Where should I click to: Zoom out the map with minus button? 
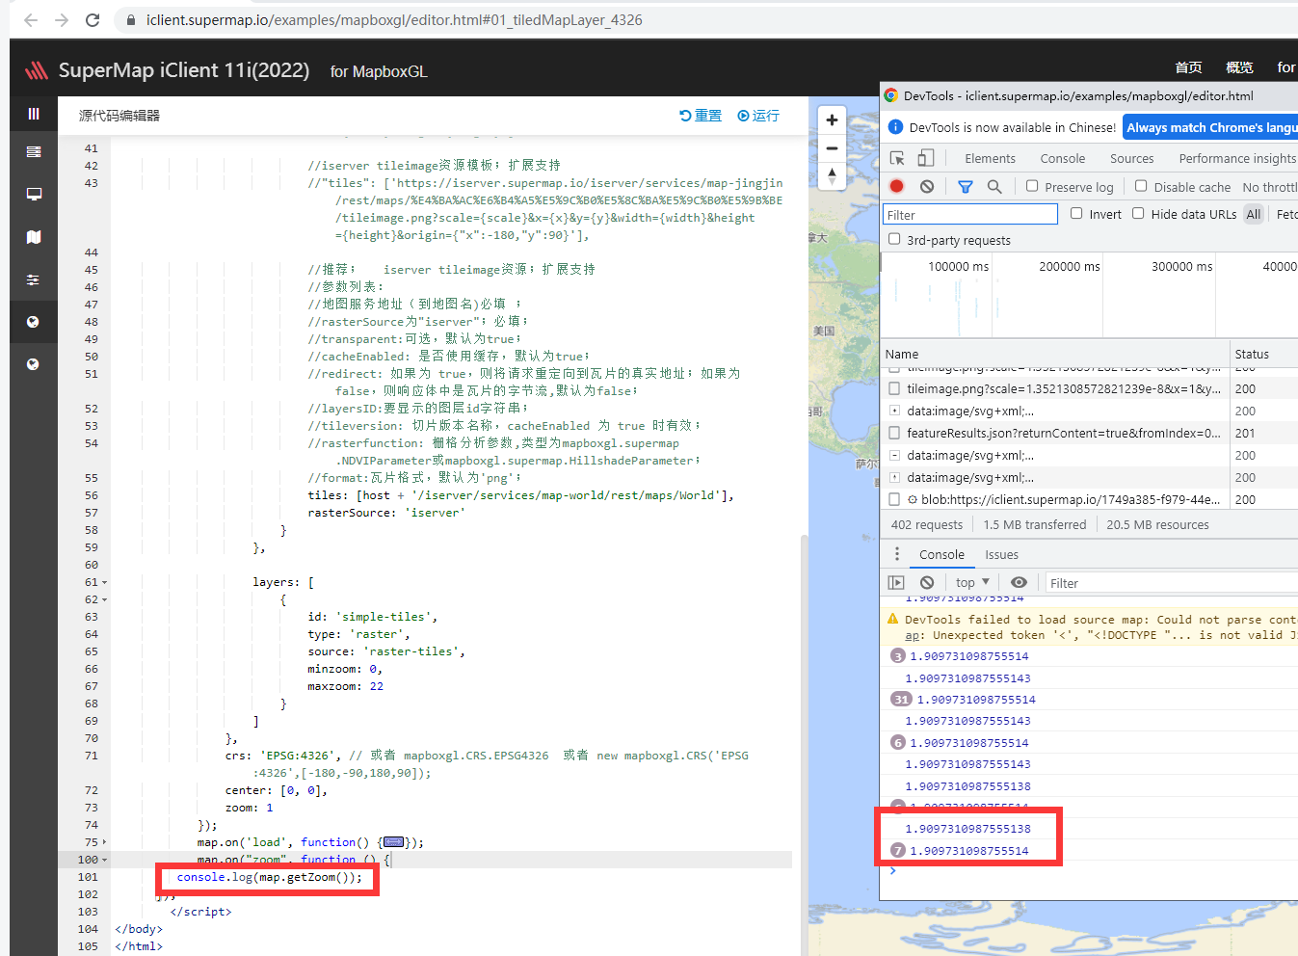point(832,148)
